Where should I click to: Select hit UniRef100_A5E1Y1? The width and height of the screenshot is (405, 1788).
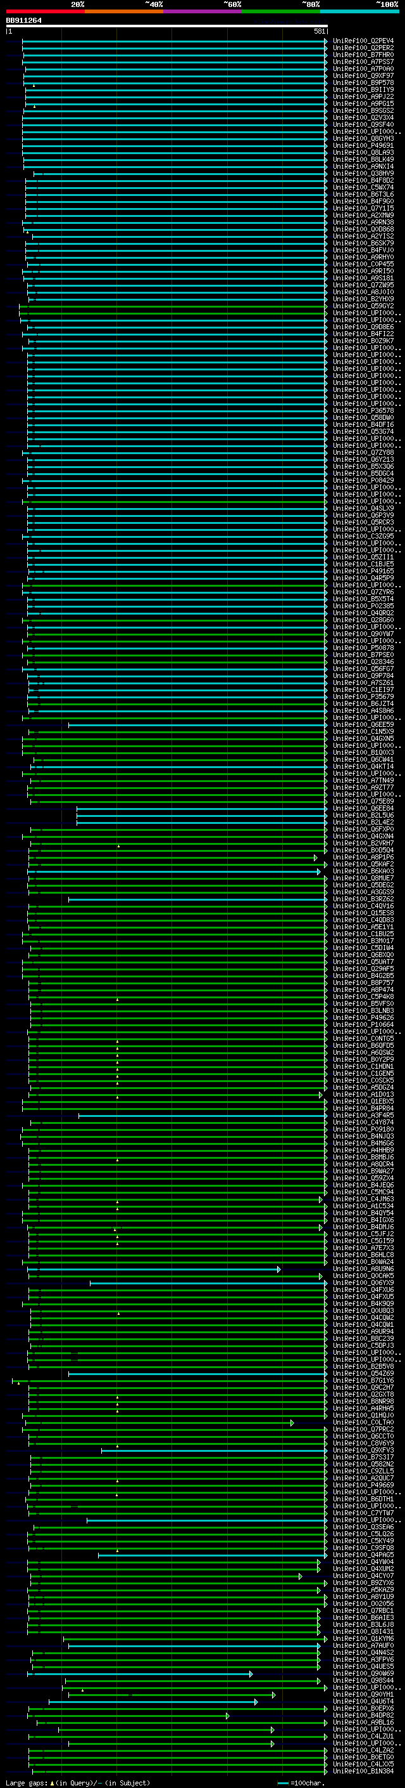pos(363,927)
